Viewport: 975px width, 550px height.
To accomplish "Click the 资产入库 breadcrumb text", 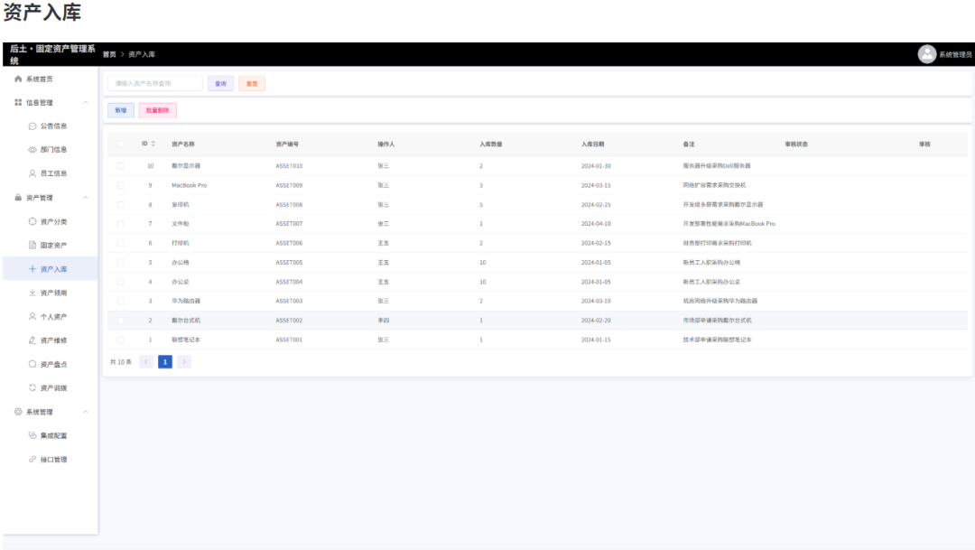I will (142, 55).
